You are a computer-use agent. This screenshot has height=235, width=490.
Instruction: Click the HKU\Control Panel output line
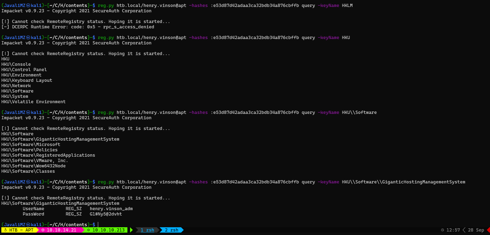(24, 70)
